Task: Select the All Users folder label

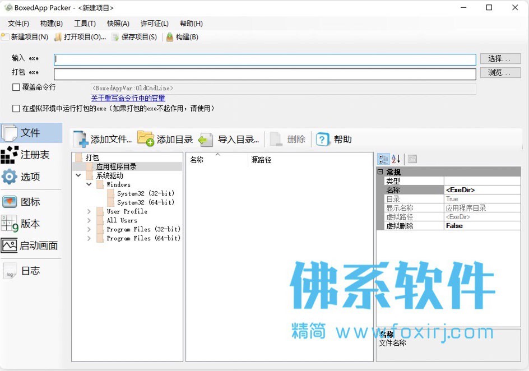Action: 122,220
